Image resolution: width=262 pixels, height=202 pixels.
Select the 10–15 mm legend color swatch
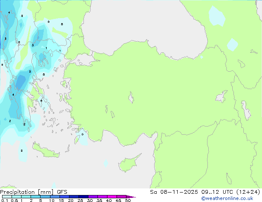(55, 197)
